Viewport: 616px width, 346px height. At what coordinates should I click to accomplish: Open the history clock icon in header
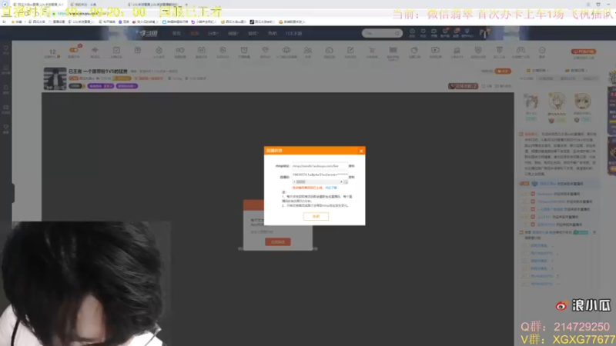point(412,32)
